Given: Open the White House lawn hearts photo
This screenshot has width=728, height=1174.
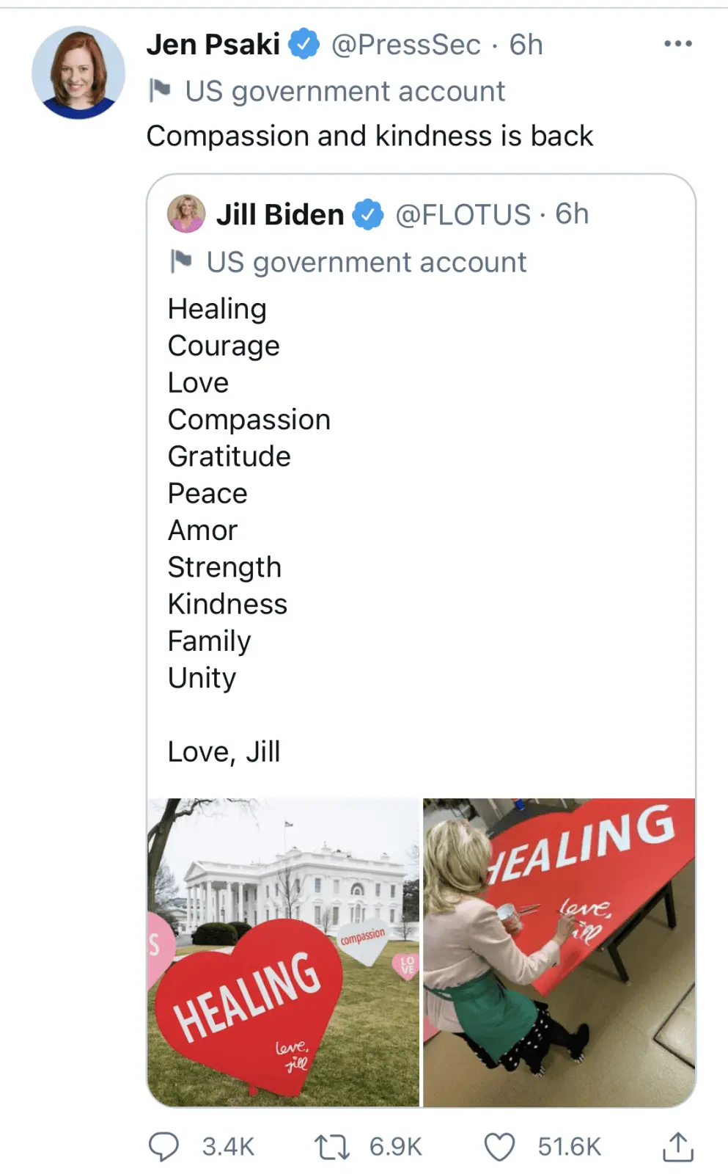Looking at the screenshot, I should click(283, 952).
